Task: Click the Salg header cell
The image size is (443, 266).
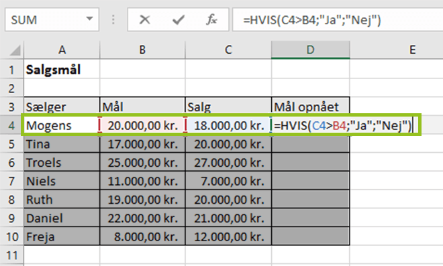Action: [x=228, y=107]
